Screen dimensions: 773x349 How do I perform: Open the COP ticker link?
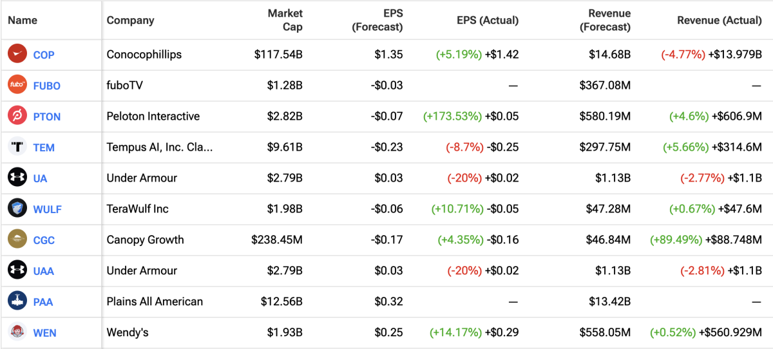click(x=44, y=55)
